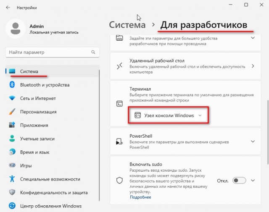Click the PowerShell section icon

tap(119, 142)
